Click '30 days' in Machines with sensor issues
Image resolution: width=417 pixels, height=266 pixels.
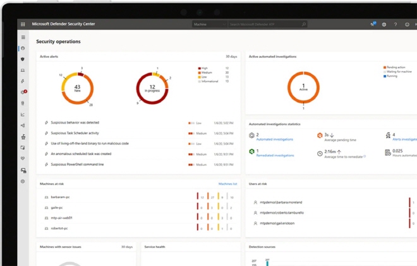(127, 247)
